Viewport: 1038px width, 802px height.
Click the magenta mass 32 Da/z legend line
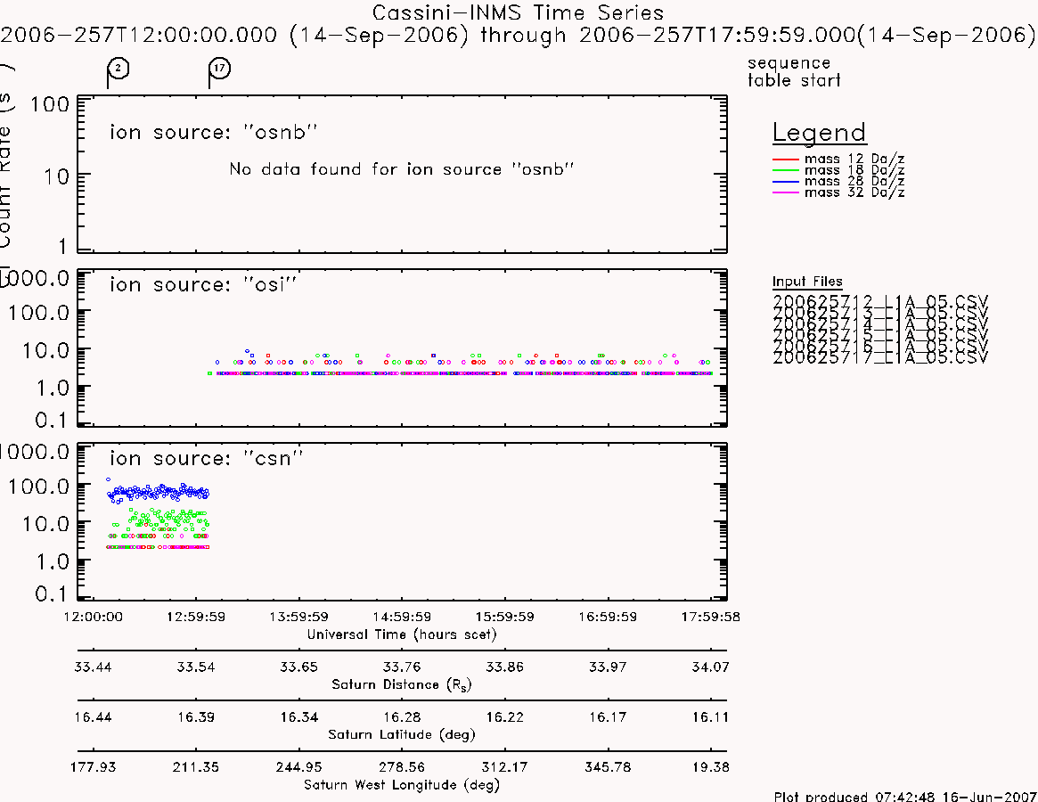coord(786,192)
